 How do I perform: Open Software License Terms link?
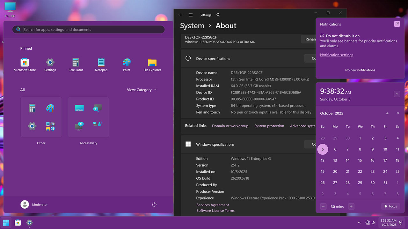pos(215,211)
